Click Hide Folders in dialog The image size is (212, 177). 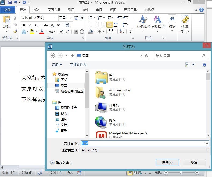pos(61,163)
